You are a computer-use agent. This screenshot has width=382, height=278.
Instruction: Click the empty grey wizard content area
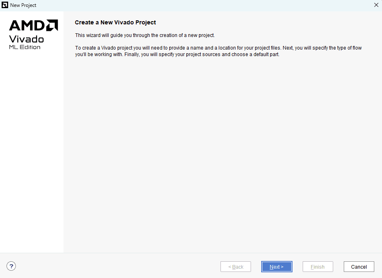point(222,154)
